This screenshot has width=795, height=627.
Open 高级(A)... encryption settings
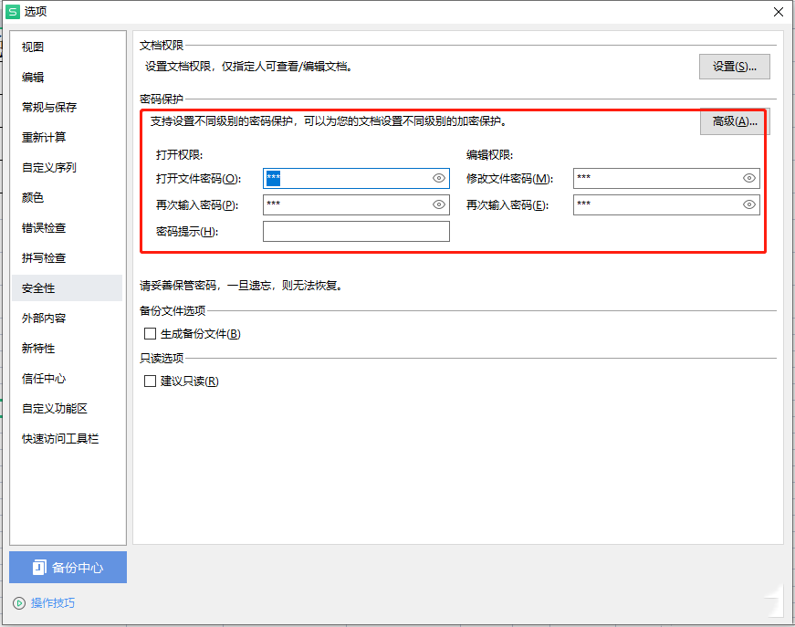(x=735, y=121)
